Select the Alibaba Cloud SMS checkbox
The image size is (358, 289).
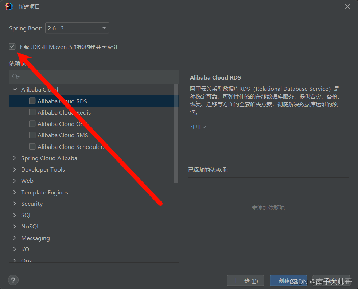(x=32, y=135)
